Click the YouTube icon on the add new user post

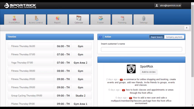click(x=131, y=98)
